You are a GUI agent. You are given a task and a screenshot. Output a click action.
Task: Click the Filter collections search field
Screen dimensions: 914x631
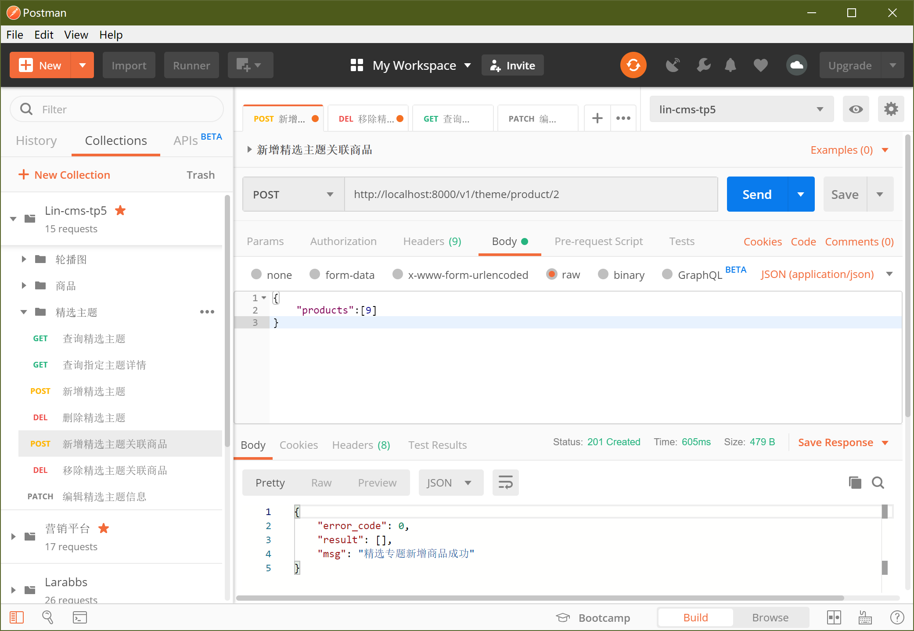click(117, 109)
